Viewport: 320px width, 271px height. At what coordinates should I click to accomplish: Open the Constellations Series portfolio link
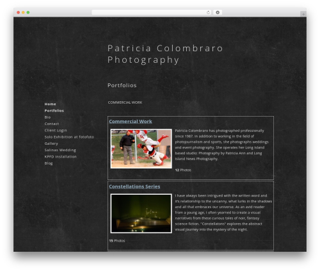click(x=134, y=186)
